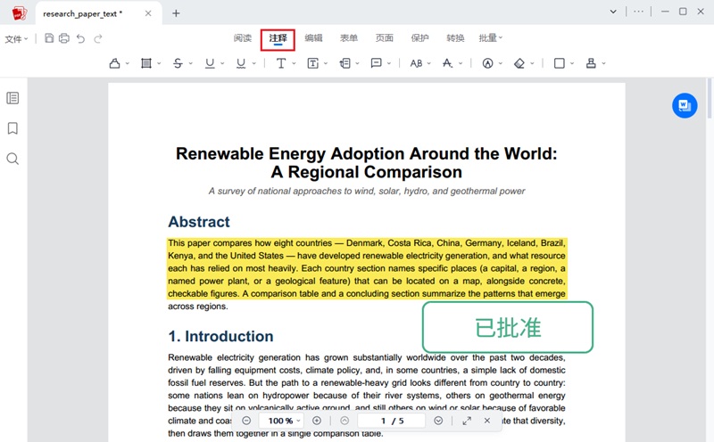The width and height of the screenshot is (714, 442).
Task: Click the blue convert to Word button
Action: pyautogui.click(x=685, y=105)
